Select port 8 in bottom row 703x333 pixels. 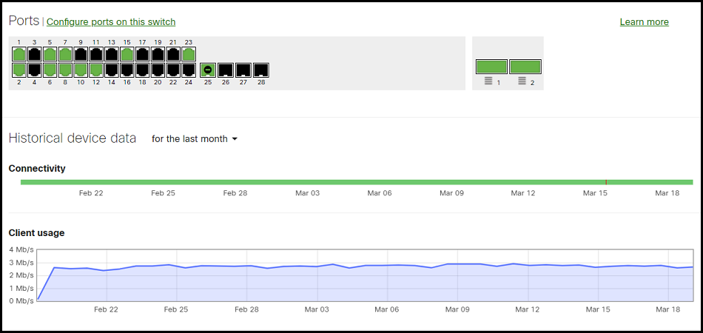pos(65,70)
